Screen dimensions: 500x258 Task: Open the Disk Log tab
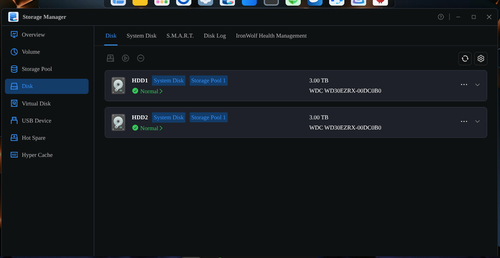(215, 36)
